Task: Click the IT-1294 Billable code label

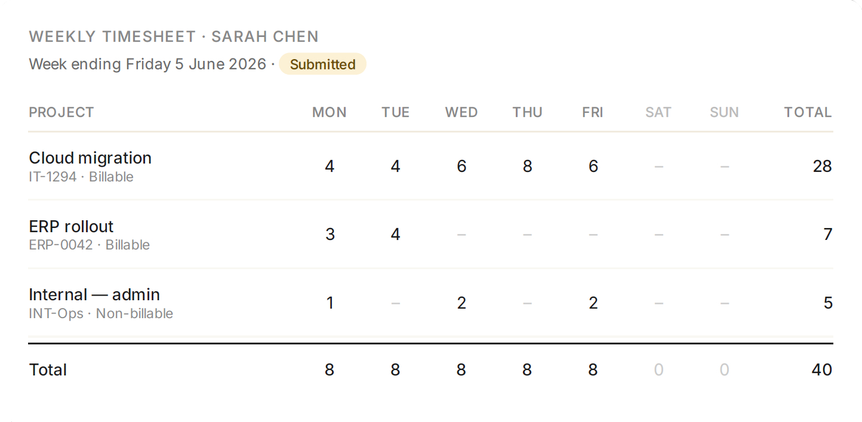Action: tap(81, 177)
